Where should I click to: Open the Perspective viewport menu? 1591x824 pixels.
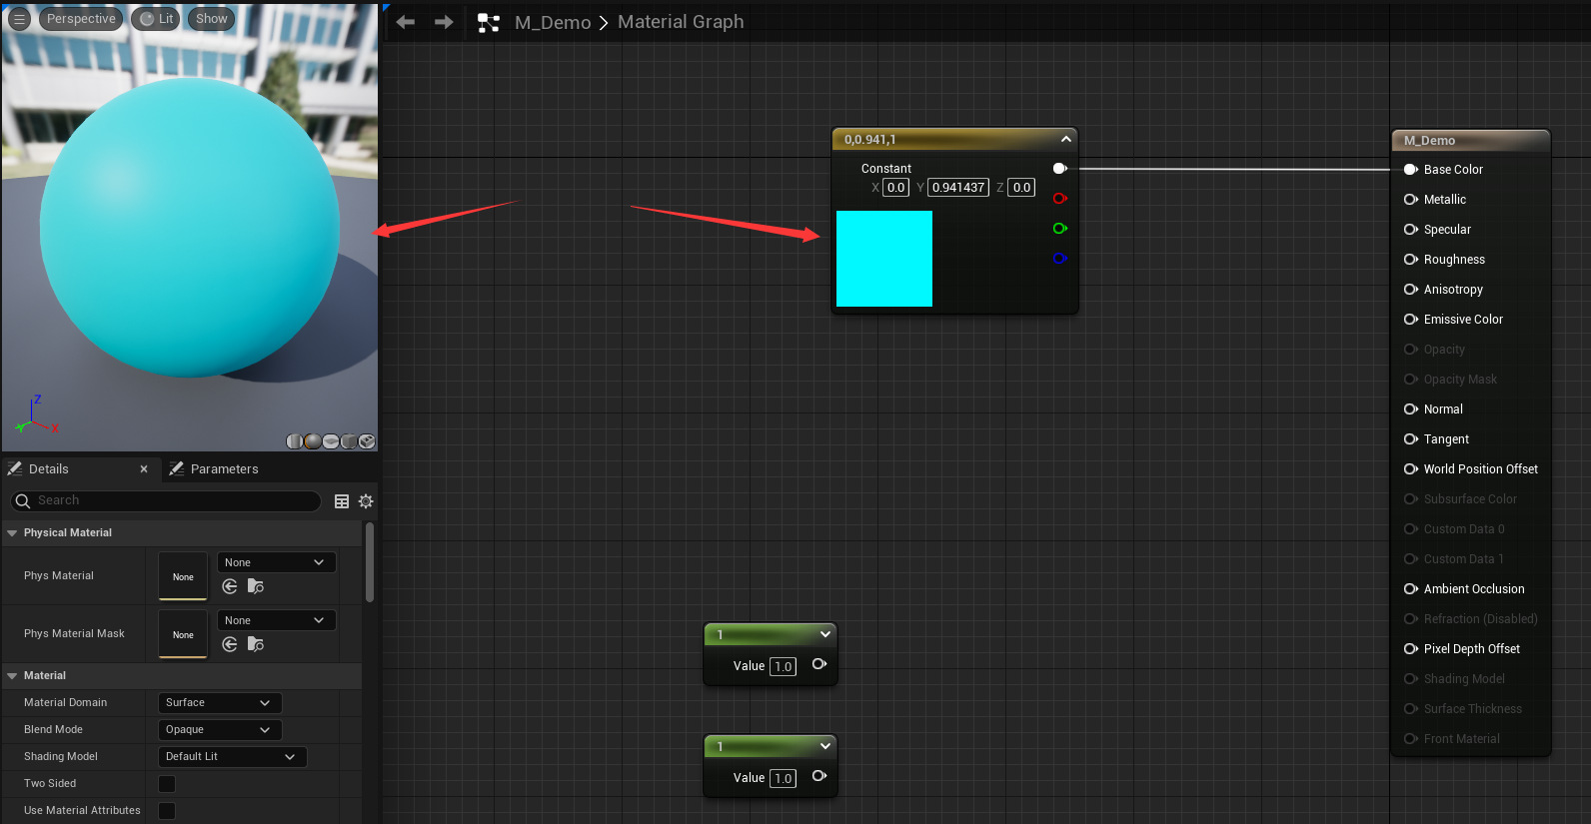[81, 19]
